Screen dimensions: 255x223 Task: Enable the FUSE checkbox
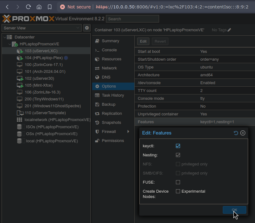click(178, 182)
